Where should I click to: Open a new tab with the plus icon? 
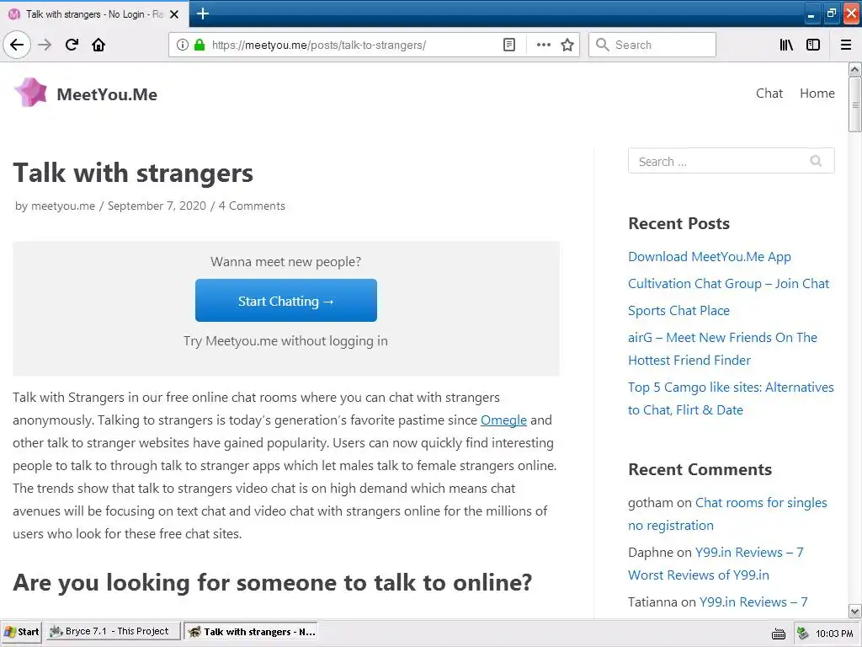pos(203,13)
